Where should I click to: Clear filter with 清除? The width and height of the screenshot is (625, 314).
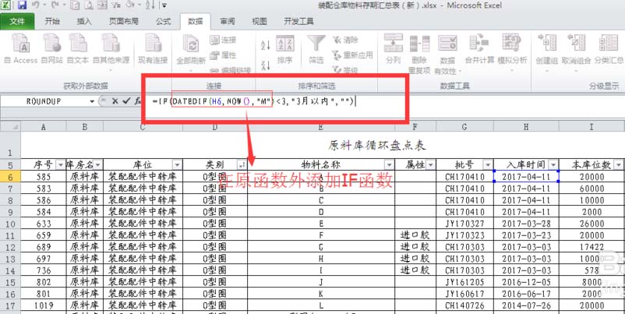[346, 40]
